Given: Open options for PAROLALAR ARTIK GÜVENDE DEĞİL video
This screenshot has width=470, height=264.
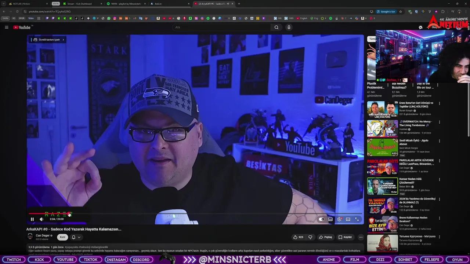Looking at the screenshot, I should 439,161.
